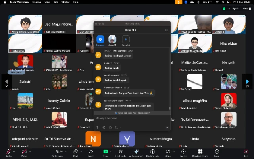Viewport: 254px width, 159px height.
Task: Open the chat three-dots more menu
Action: tap(167, 30)
